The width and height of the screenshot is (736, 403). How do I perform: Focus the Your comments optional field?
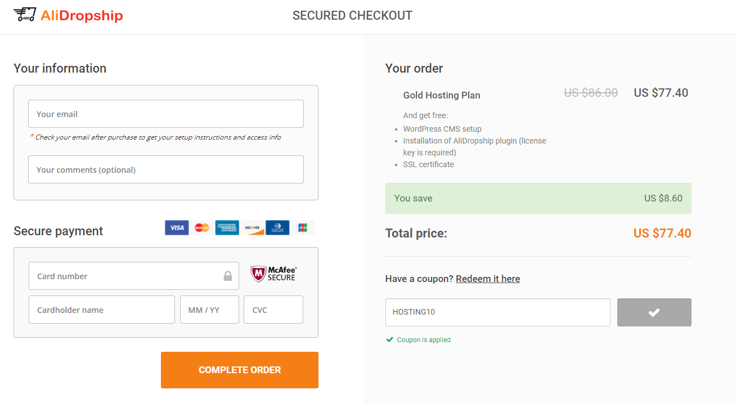pyautogui.click(x=166, y=169)
